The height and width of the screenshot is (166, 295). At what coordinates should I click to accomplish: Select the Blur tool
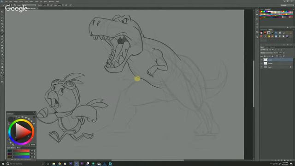point(2,48)
